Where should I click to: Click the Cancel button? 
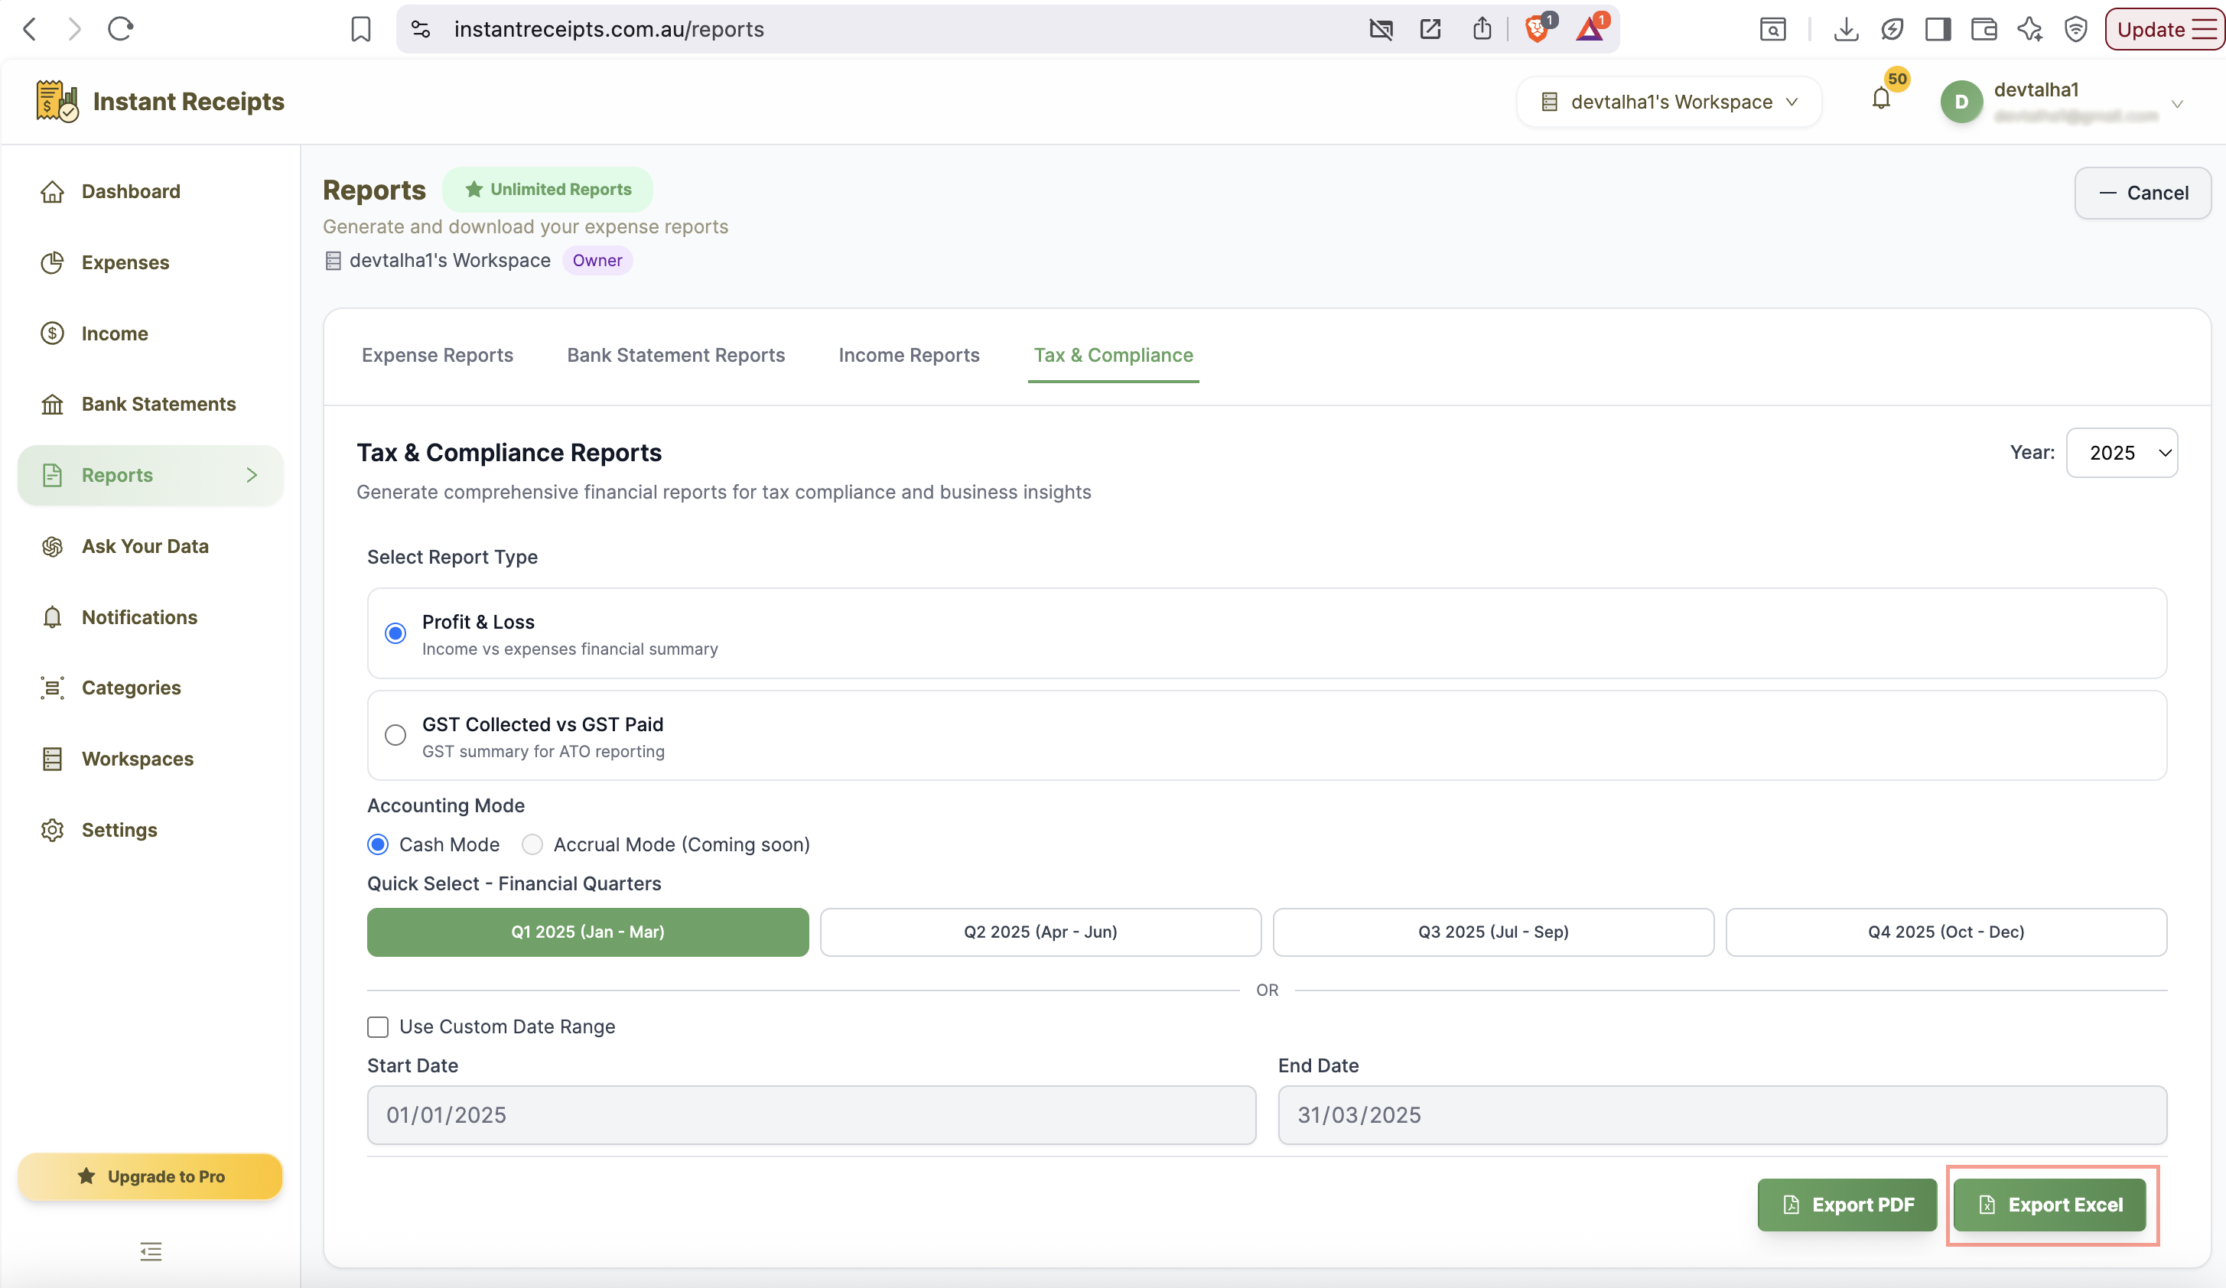tap(2143, 193)
